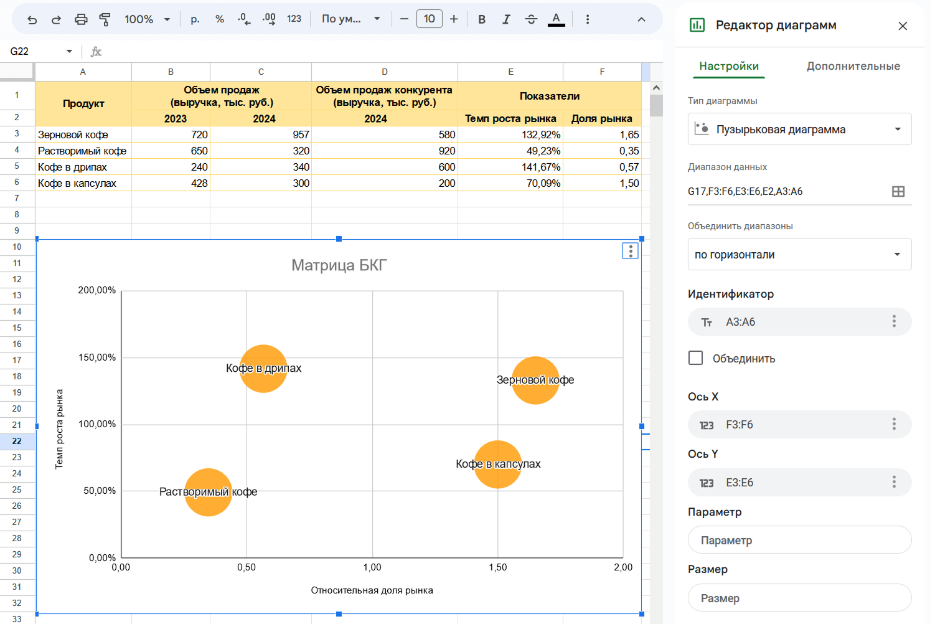
Task: Toggle the Объединить checkbox
Action: tap(696, 358)
